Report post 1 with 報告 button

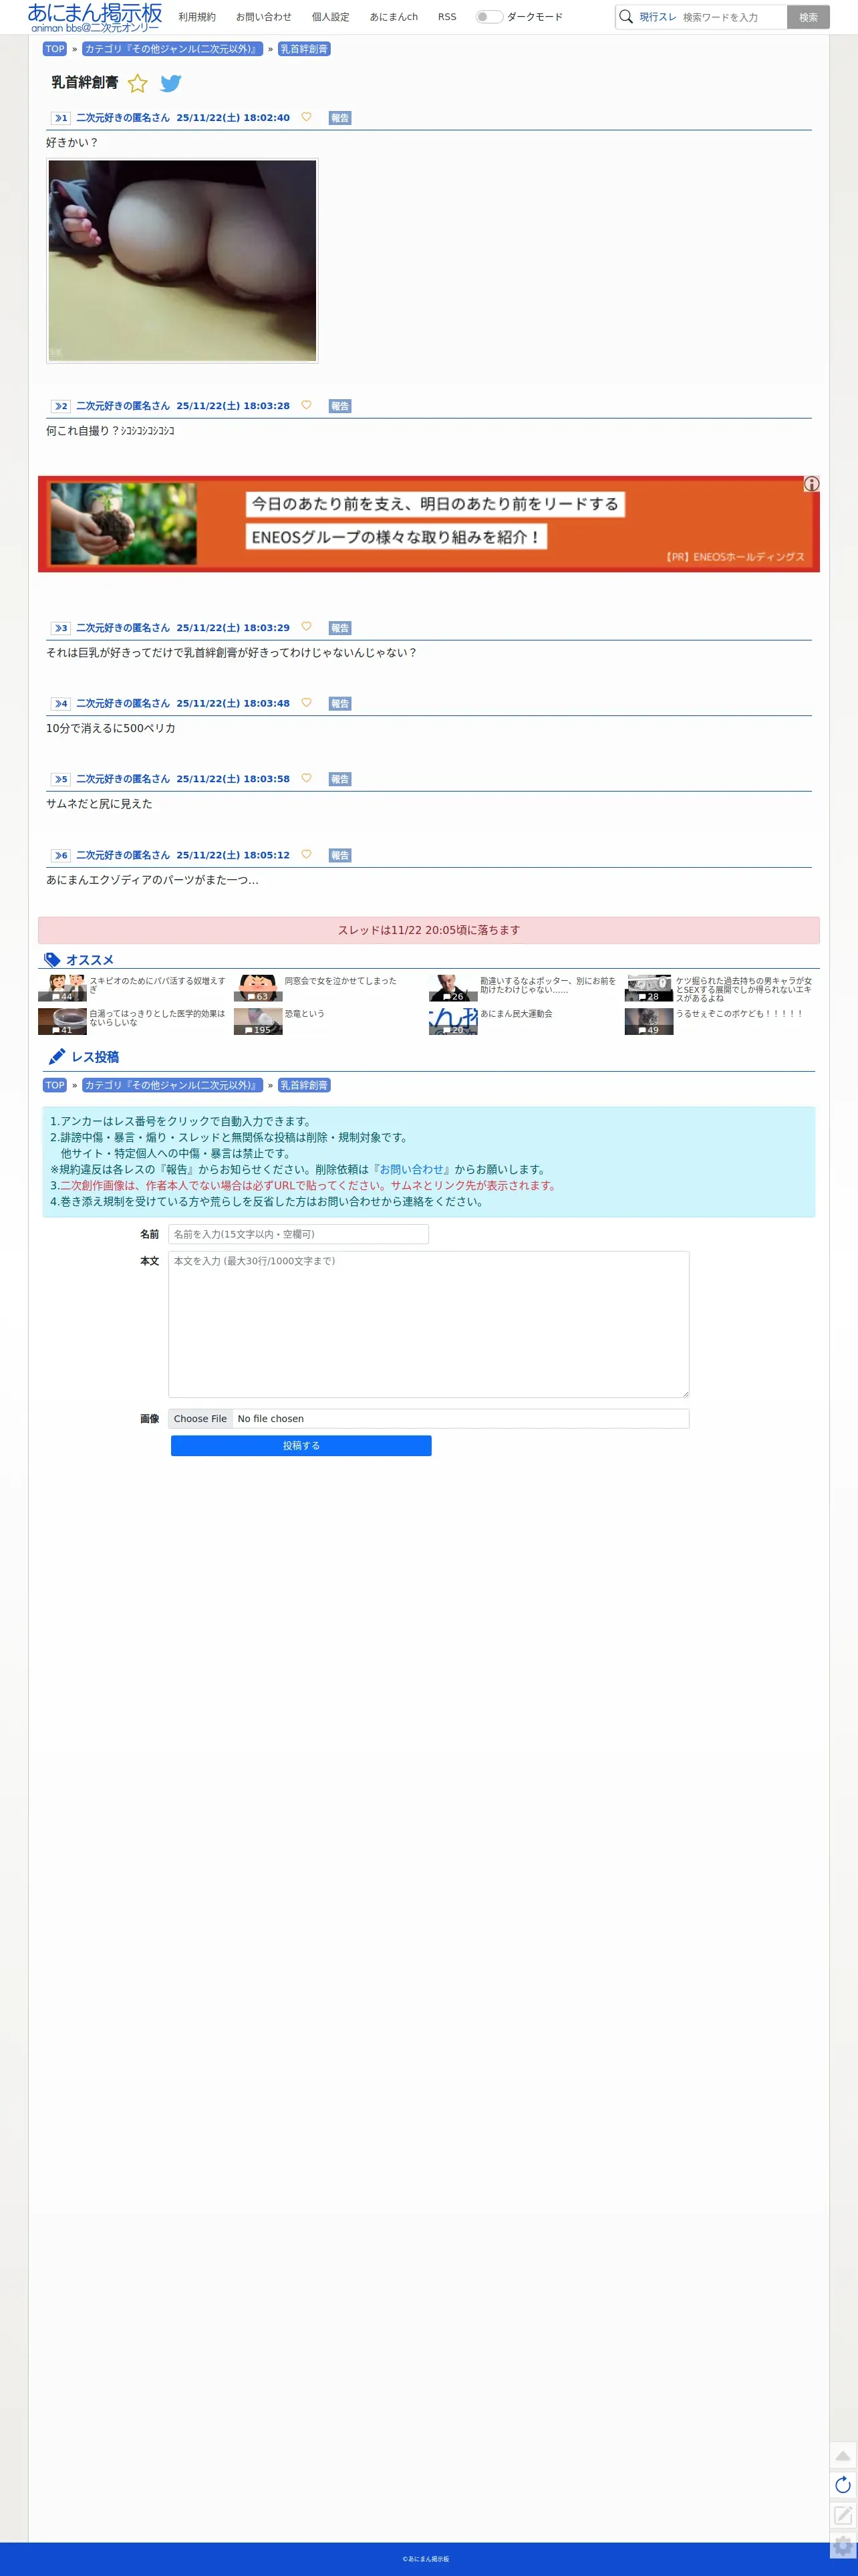[x=340, y=118]
